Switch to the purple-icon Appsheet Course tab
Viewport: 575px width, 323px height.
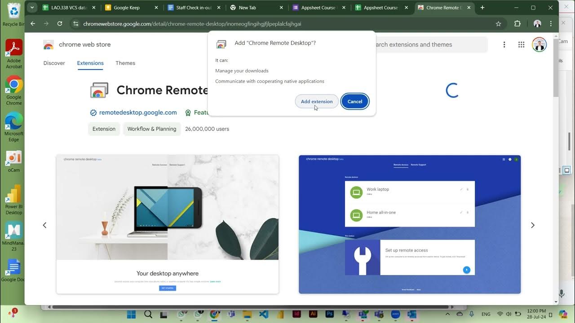click(318, 8)
